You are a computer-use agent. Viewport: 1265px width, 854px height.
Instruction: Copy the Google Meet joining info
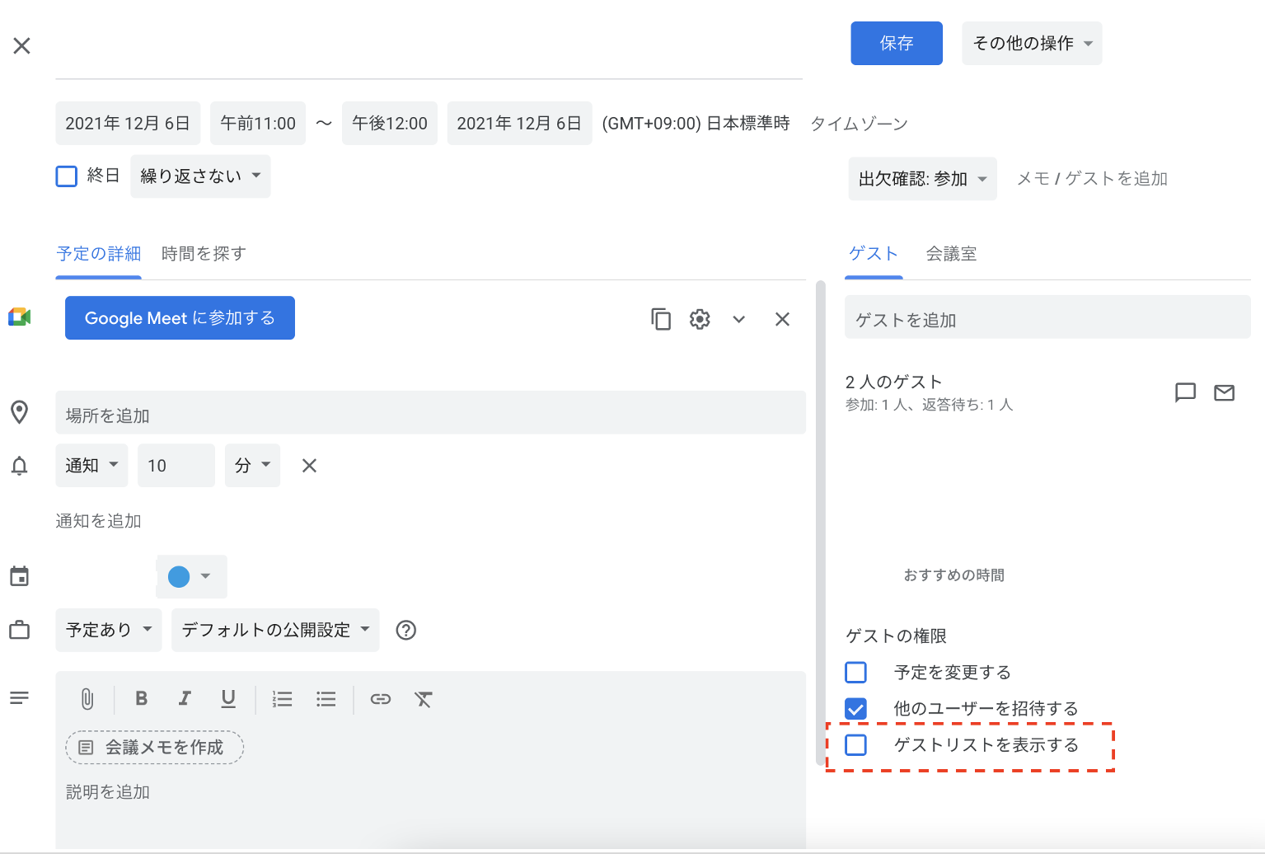pos(661,319)
